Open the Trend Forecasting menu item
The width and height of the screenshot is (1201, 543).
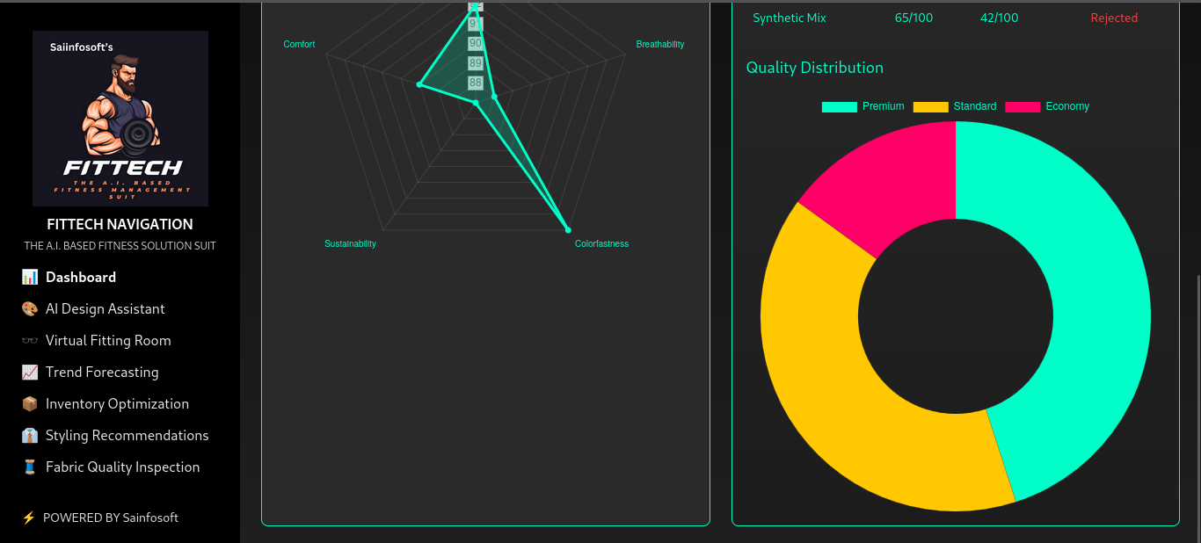coord(102,373)
